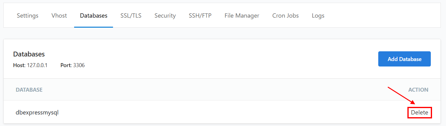This screenshot has height=126, width=446.
Task: Select the 127.0.0.1 host address
Action: click(36, 65)
